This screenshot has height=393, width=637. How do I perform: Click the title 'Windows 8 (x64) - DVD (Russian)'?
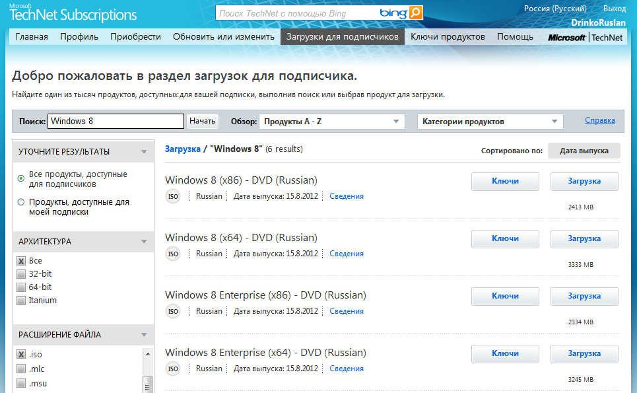pyautogui.click(x=242, y=237)
